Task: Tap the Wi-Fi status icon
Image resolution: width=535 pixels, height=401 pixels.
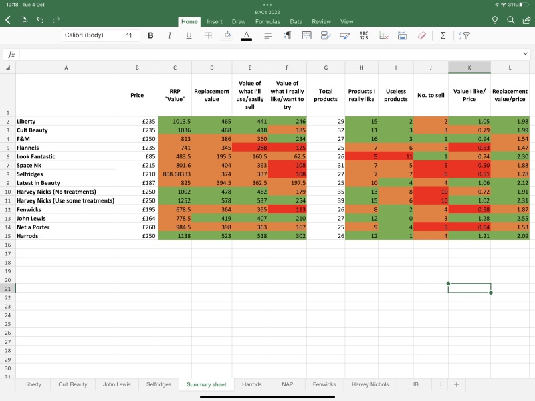Action: pyautogui.click(x=504, y=5)
